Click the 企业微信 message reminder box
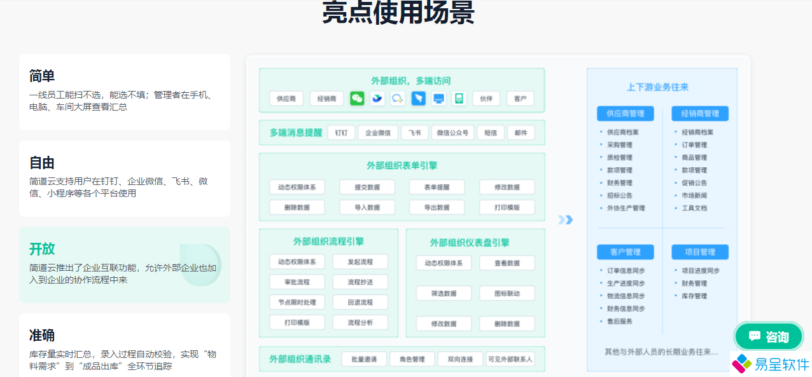 pos(378,133)
